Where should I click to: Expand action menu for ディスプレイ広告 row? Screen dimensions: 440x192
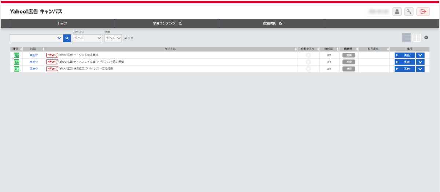[421, 62]
